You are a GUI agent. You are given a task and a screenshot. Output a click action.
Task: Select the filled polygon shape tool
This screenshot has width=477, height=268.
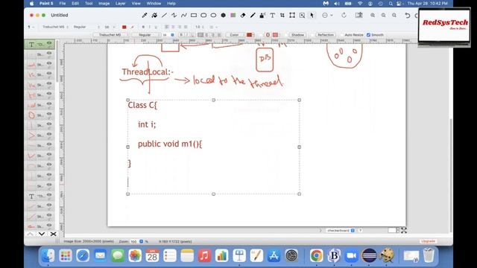223,15
